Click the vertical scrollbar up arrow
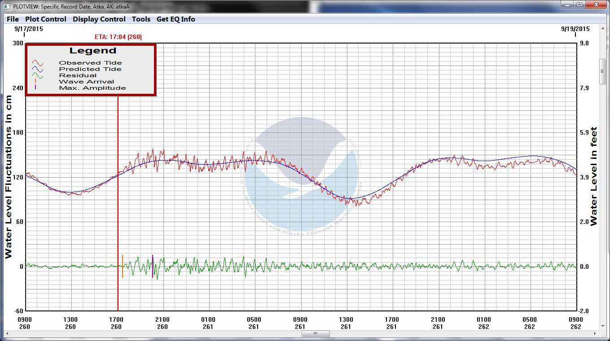This screenshot has height=341, width=610. pyautogui.click(x=603, y=28)
